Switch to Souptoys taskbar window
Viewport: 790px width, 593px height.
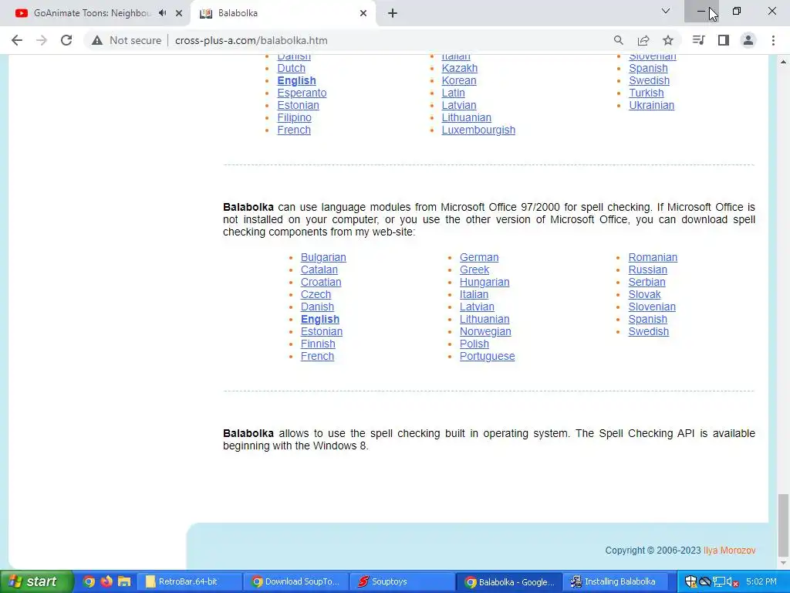[402, 582]
